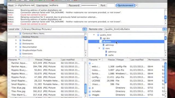175x98 pixels.
Task: Click the Tiles Blue.jpg file icon
Action: click(x=9, y=88)
